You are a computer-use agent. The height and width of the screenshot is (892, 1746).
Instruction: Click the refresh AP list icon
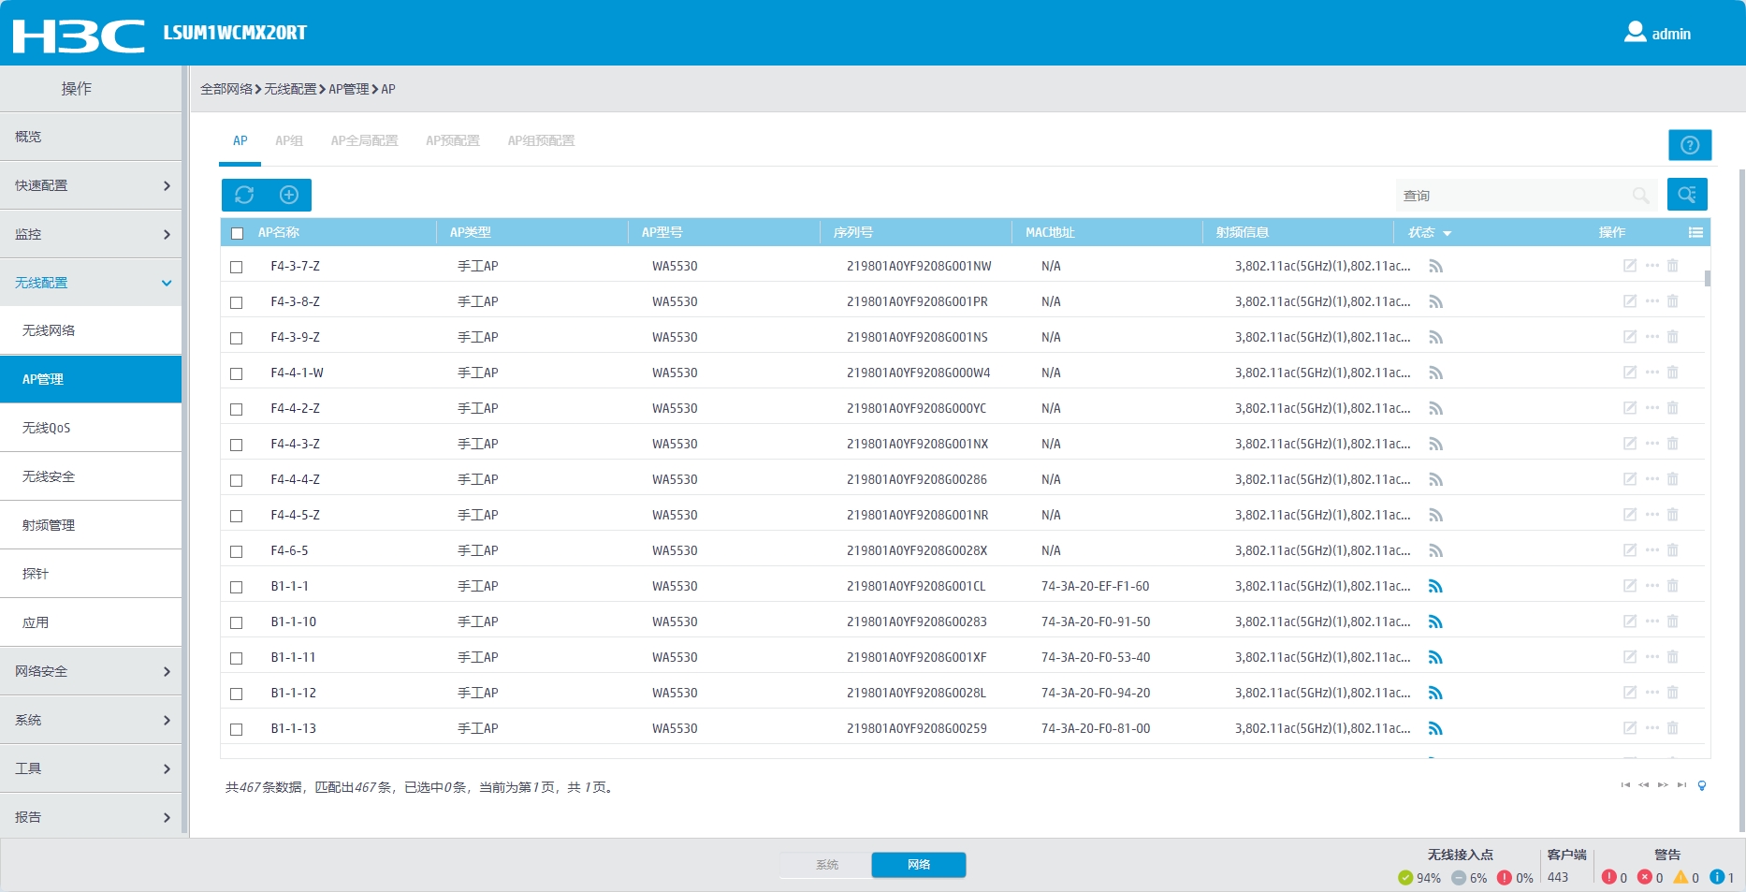(244, 195)
